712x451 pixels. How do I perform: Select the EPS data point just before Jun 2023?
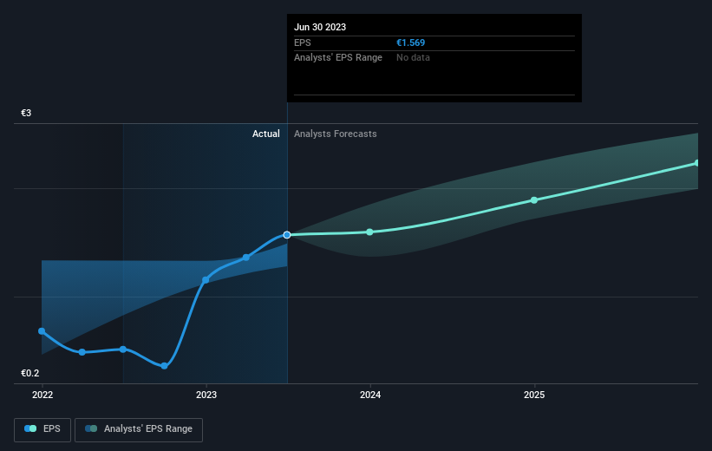(246, 258)
